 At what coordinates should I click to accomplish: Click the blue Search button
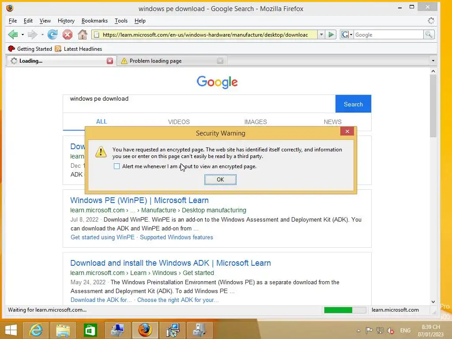click(x=353, y=104)
